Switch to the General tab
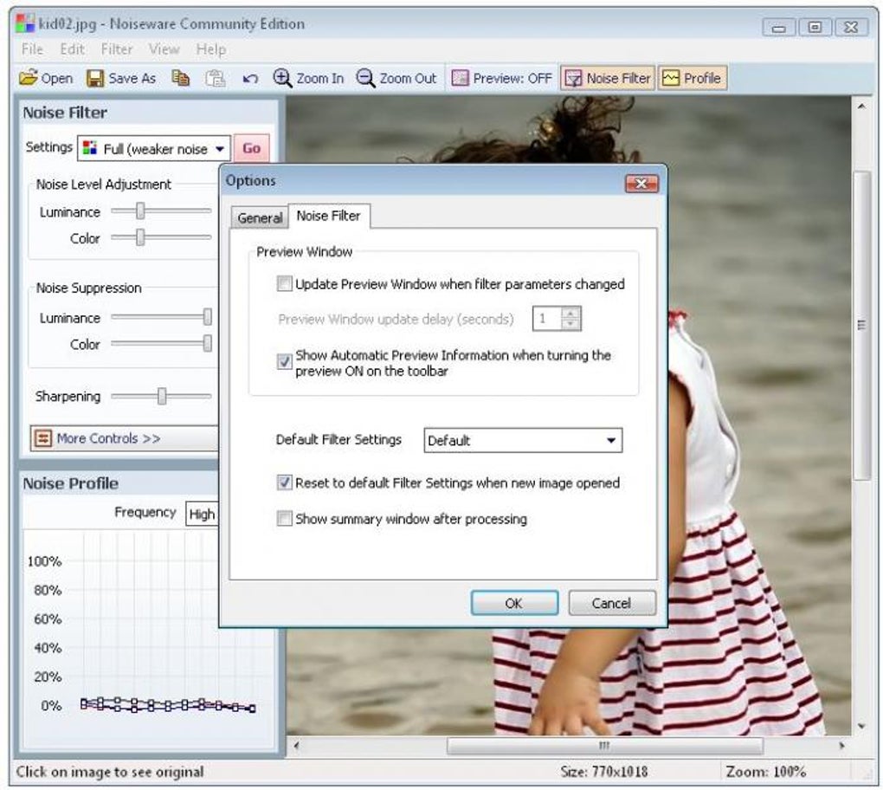The width and height of the screenshot is (883, 790). 260,217
